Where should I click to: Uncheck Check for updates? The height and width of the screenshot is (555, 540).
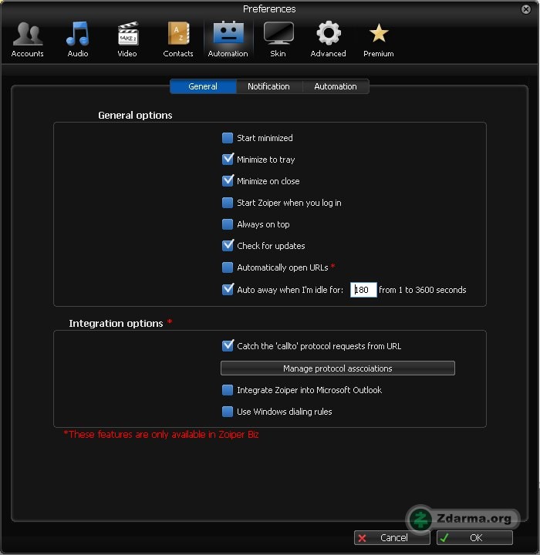click(228, 246)
